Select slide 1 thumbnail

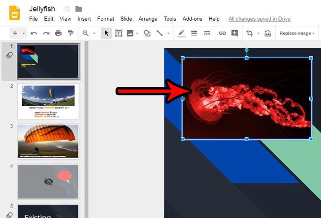[x=48, y=61]
